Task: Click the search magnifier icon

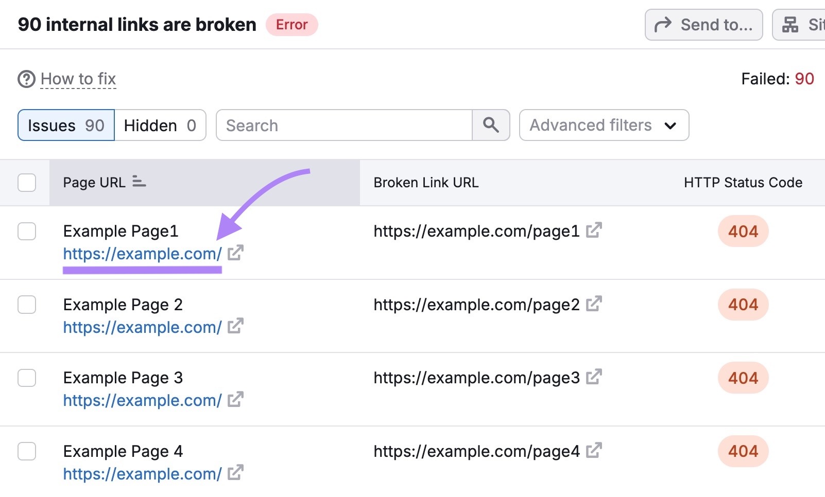Action: point(491,125)
